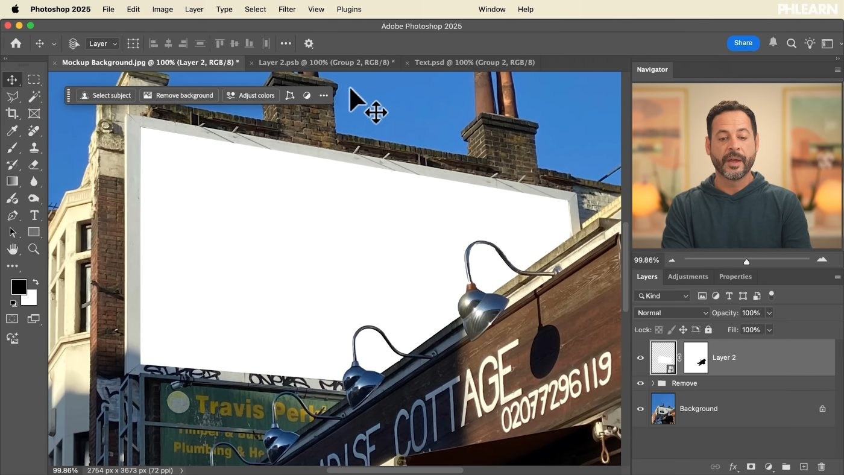The image size is (844, 475).
Task: Select the History Brush tool
Action: [x=12, y=165]
